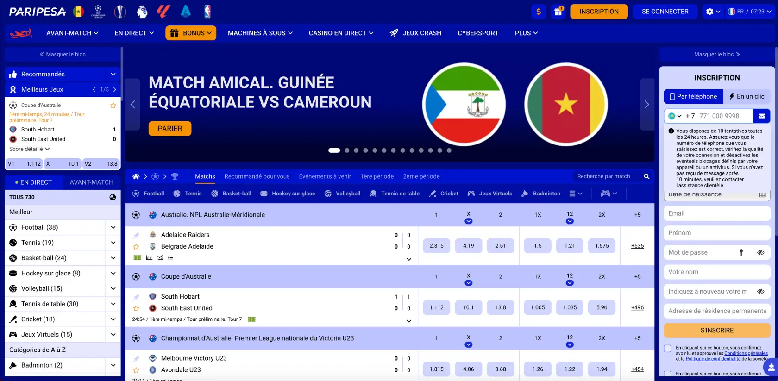Image resolution: width=778 pixels, height=381 pixels.
Task: Open the BONUS menu
Action: coord(191,33)
